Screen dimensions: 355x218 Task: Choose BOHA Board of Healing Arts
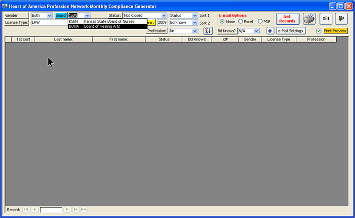[108, 26]
